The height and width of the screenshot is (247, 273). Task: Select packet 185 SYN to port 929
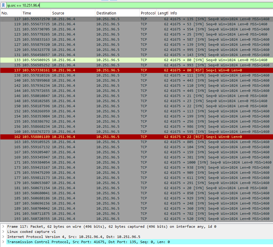coord(136,198)
